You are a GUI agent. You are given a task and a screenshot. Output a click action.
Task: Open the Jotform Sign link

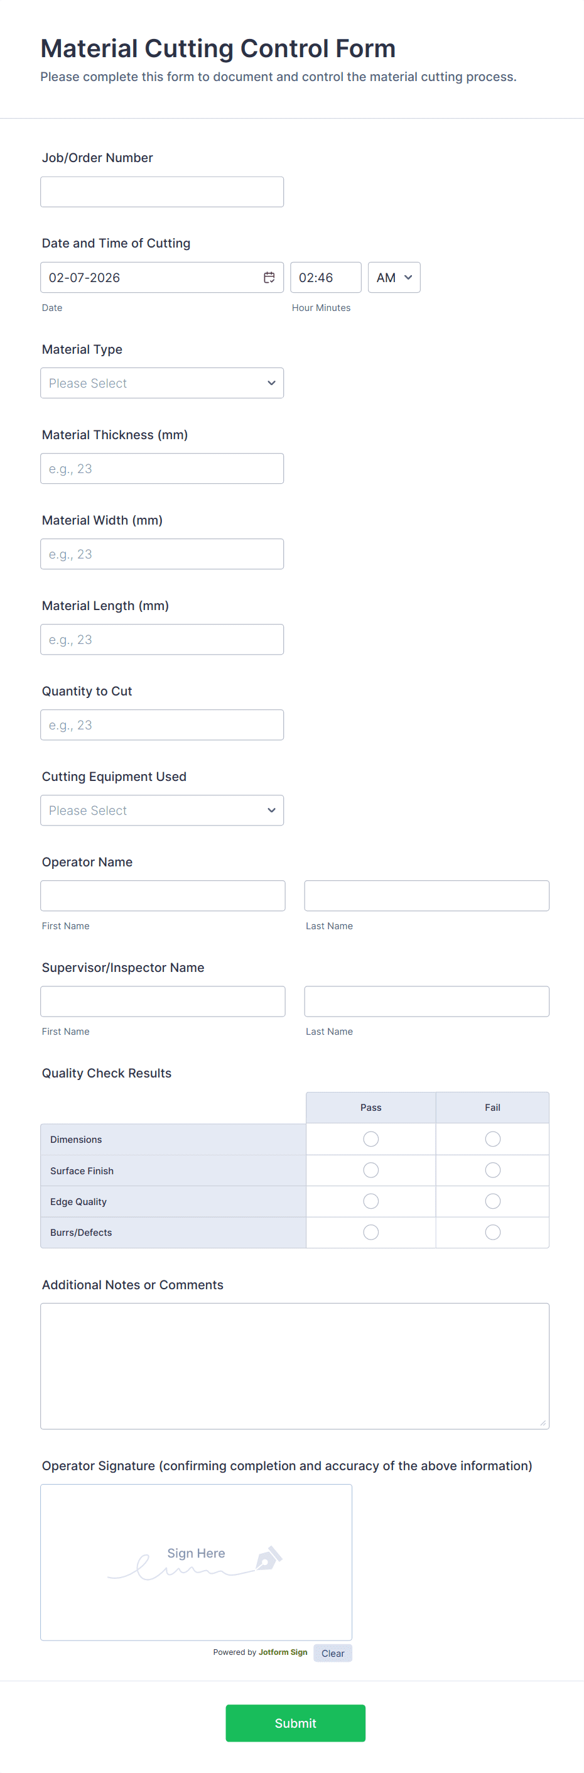pyautogui.click(x=283, y=1652)
